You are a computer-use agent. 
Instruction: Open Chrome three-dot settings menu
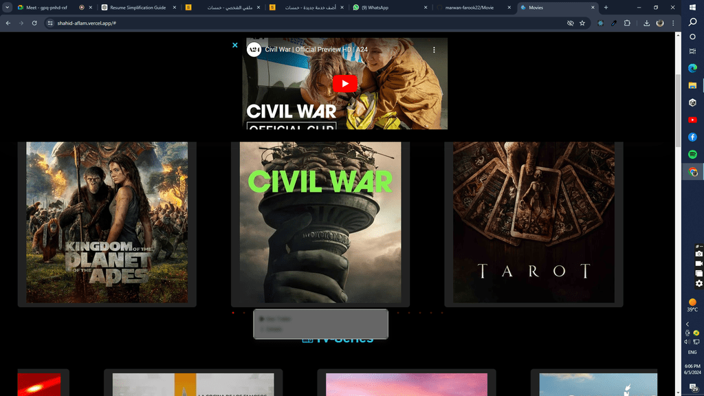(x=673, y=23)
